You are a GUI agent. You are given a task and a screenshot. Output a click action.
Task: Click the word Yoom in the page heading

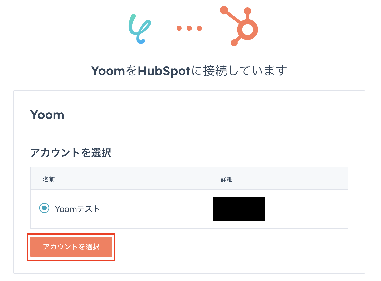[108, 71]
